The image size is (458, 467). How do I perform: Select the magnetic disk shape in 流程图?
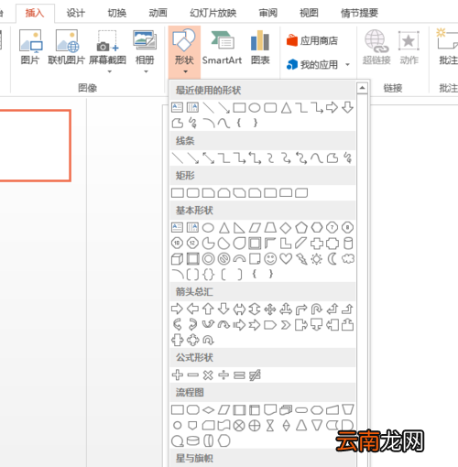point(192,441)
